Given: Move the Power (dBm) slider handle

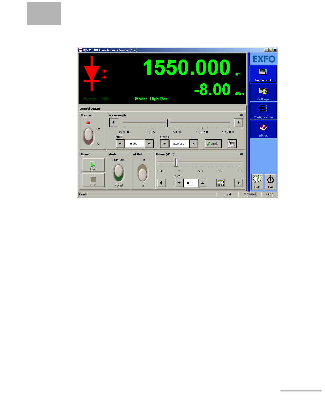Looking at the screenshot, I should coord(176,162).
